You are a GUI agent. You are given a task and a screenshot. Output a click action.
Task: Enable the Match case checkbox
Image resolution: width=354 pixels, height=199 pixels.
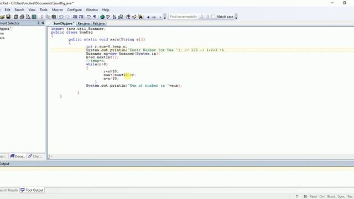pyautogui.click(x=214, y=17)
